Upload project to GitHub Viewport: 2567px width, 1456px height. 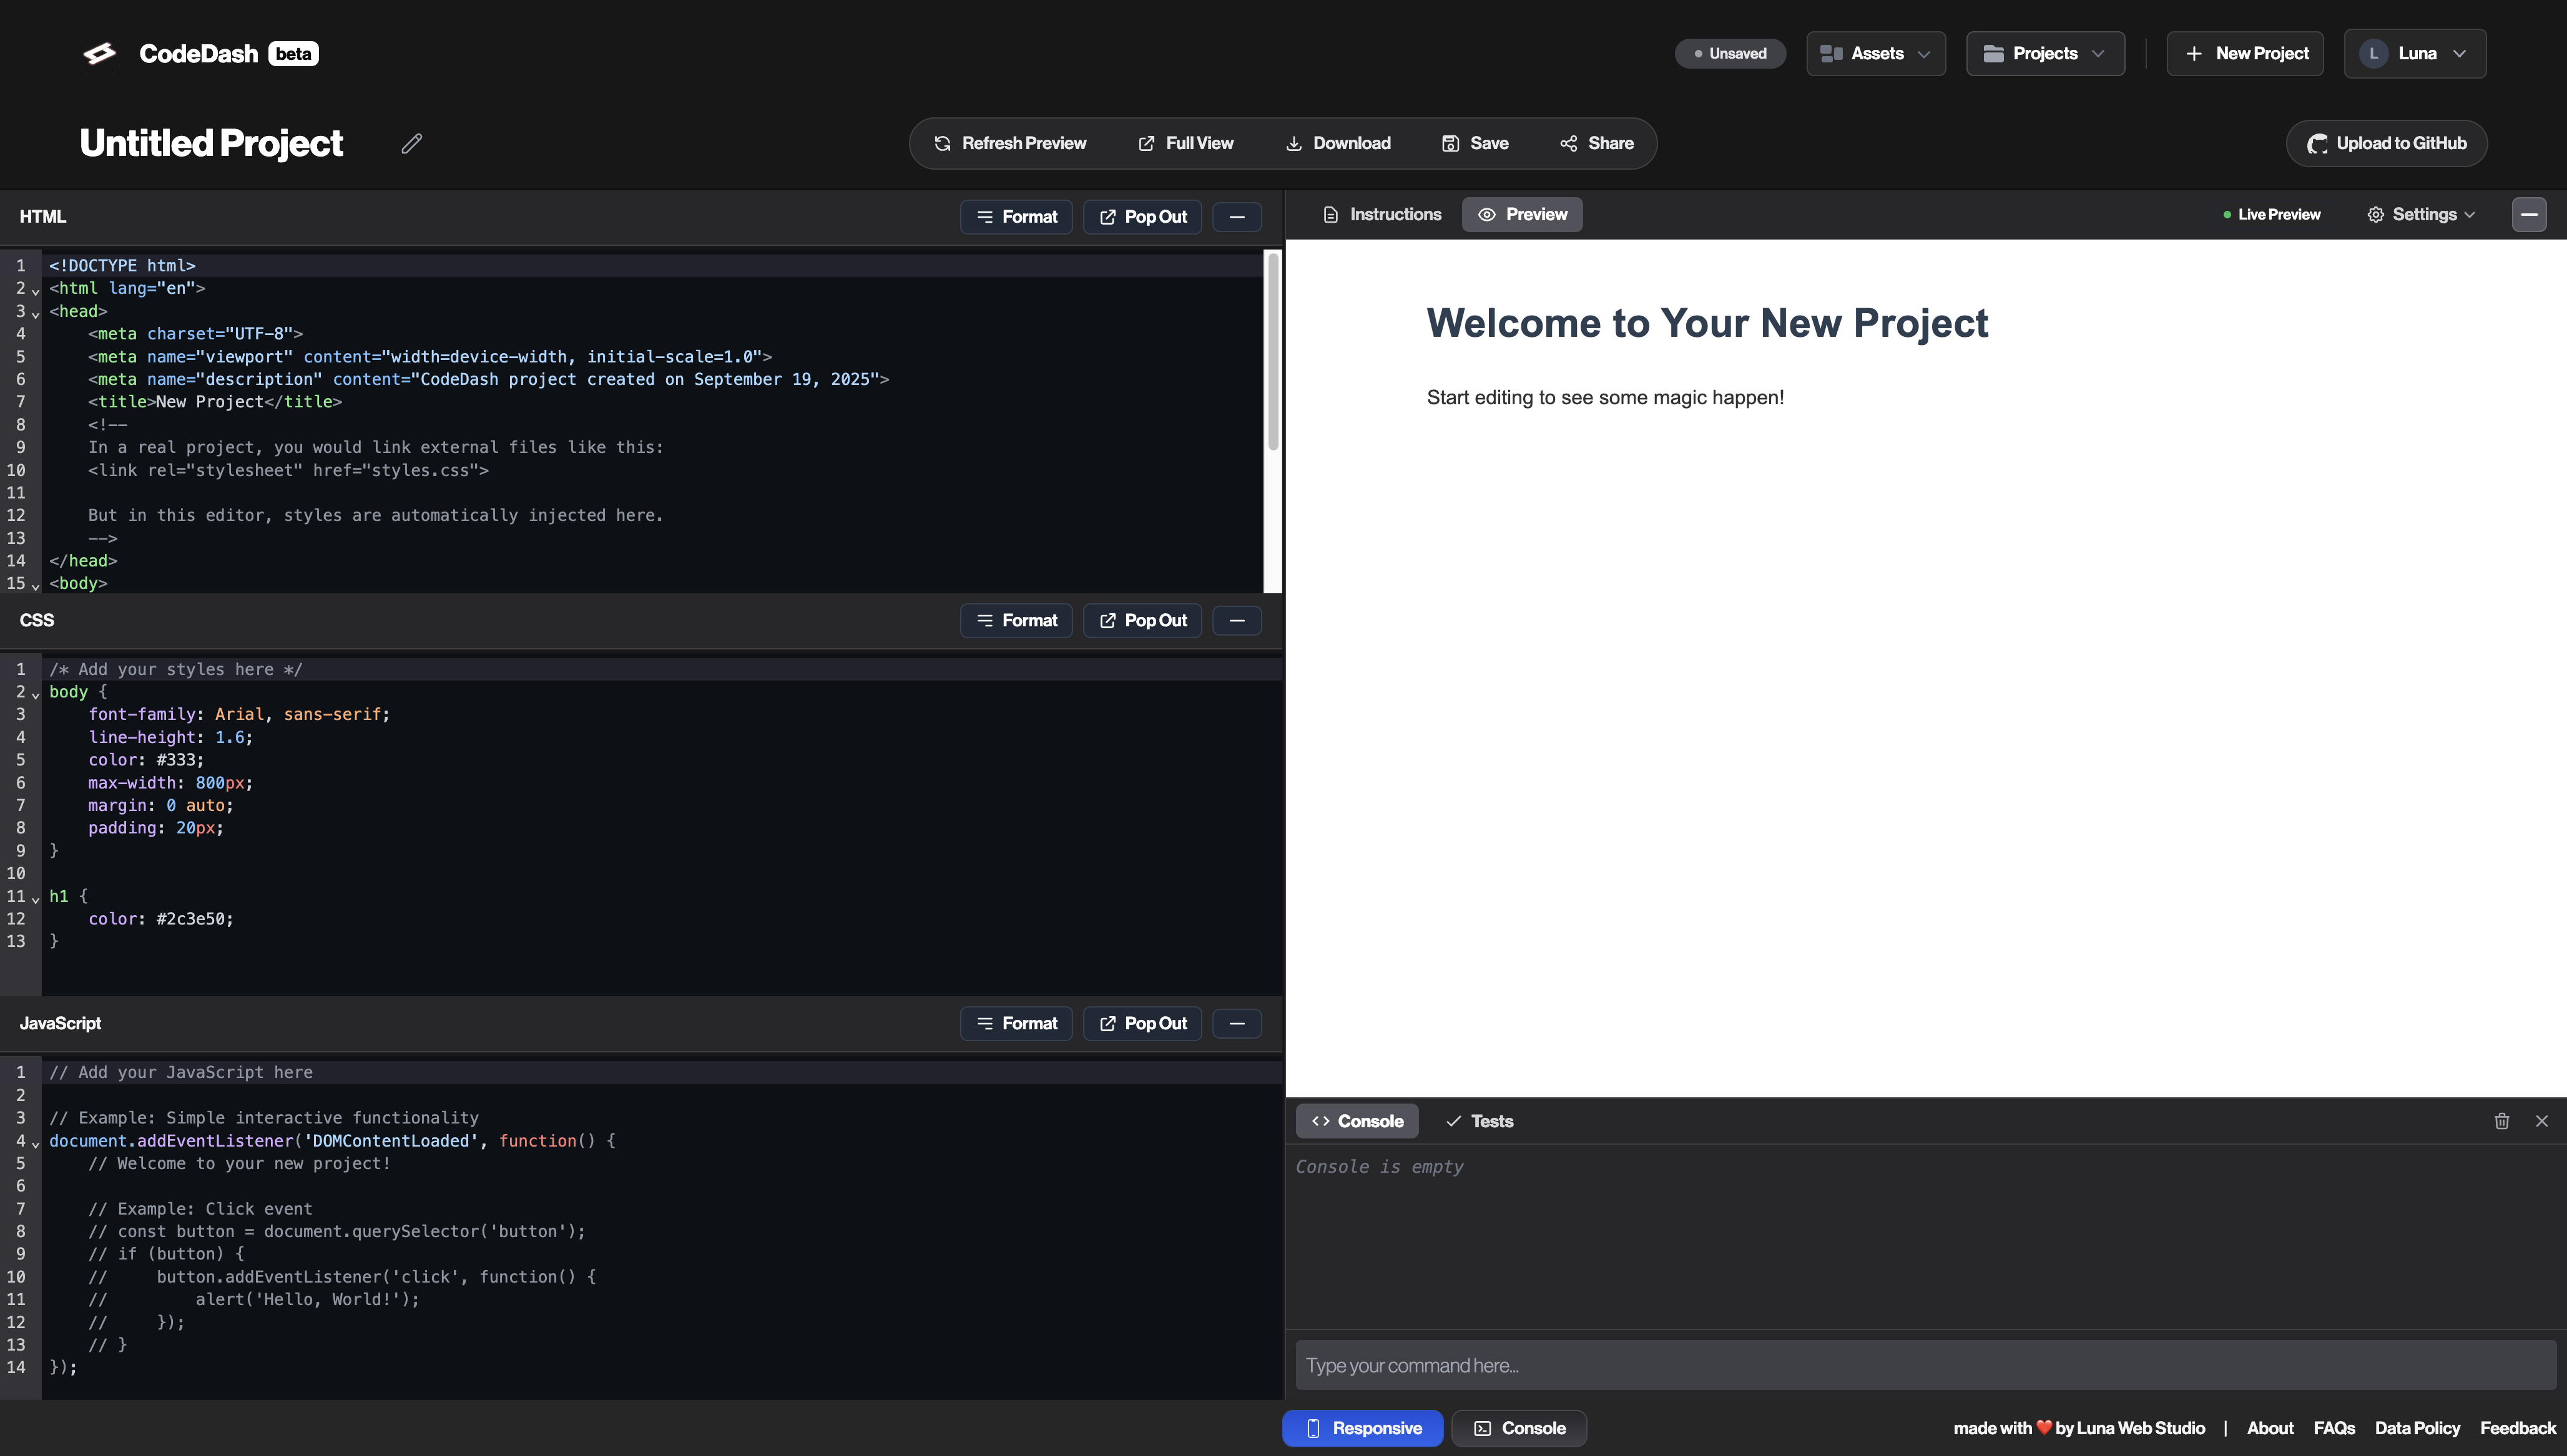(x=2386, y=143)
